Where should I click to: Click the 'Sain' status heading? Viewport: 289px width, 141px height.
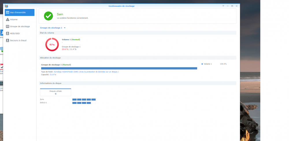pyautogui.click(x=60, y=14)
